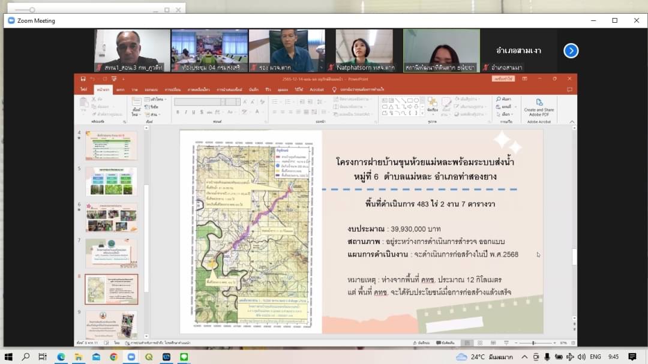Click the oval shape in shapes gallery
The width and height of the screenshot is (648, 364).
pyautogui.click(x=416, y=100)
